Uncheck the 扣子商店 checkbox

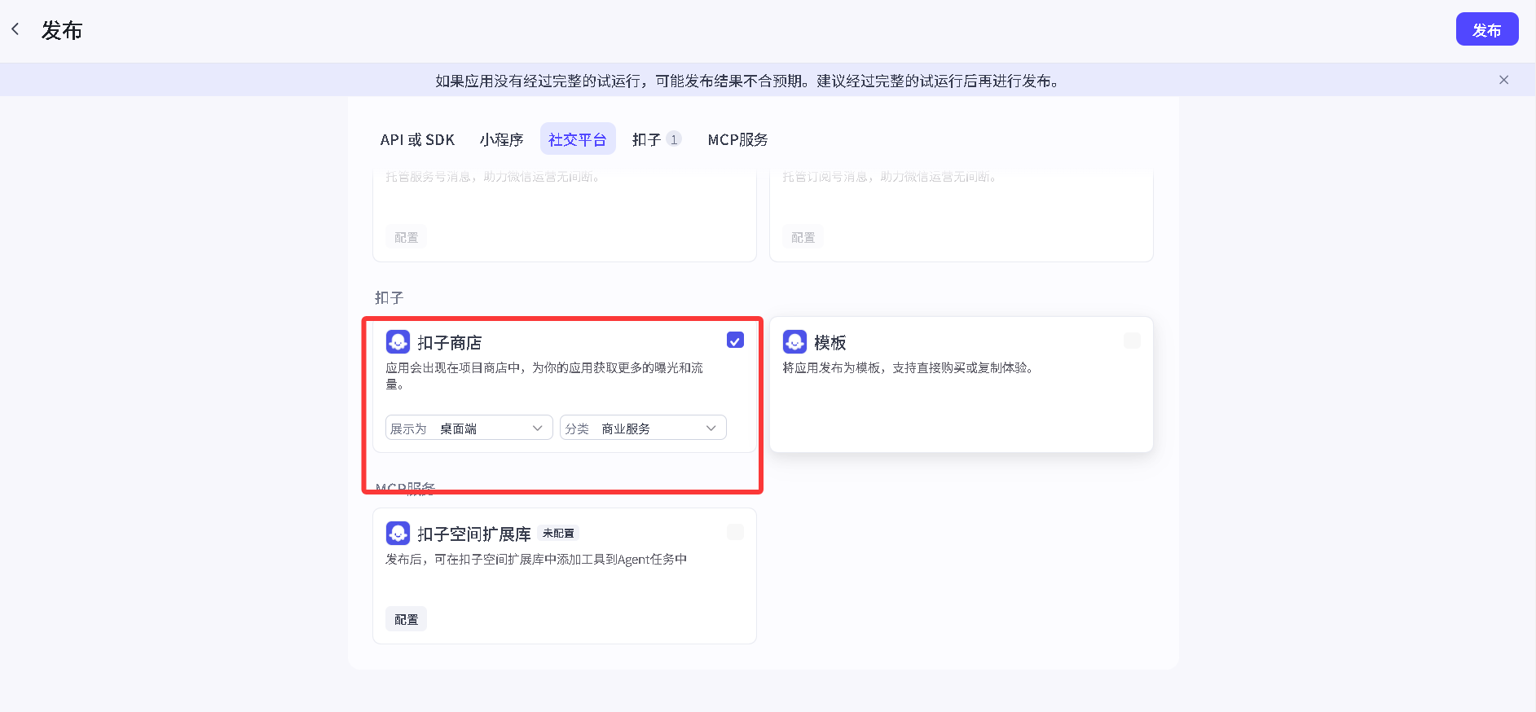[735, 341]
